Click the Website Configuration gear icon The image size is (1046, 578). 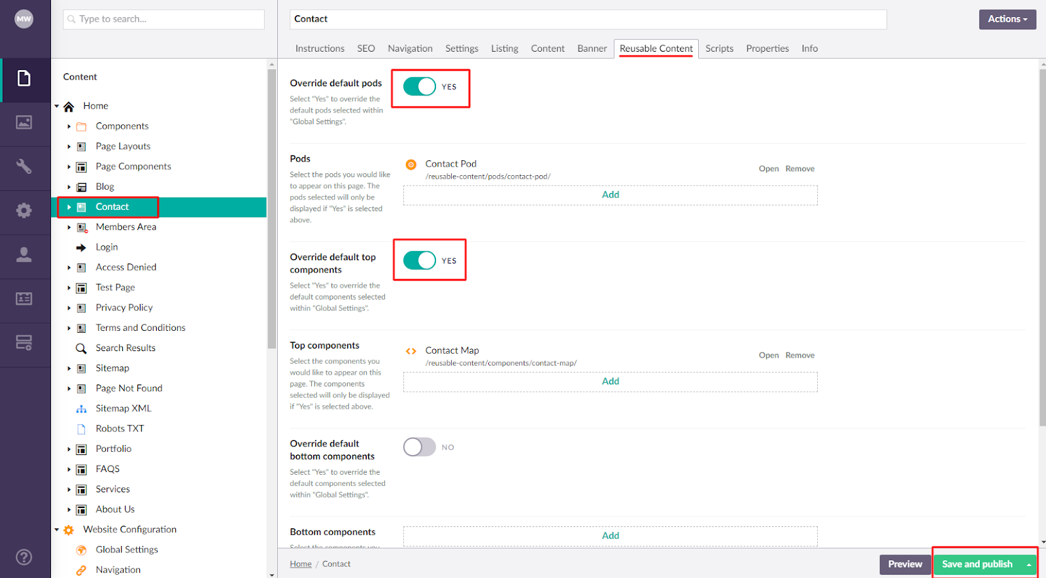(69, 530)
